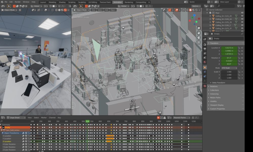Uncheck the Floor collection checkbox
The image size is (253, 152).
(210, 13)
